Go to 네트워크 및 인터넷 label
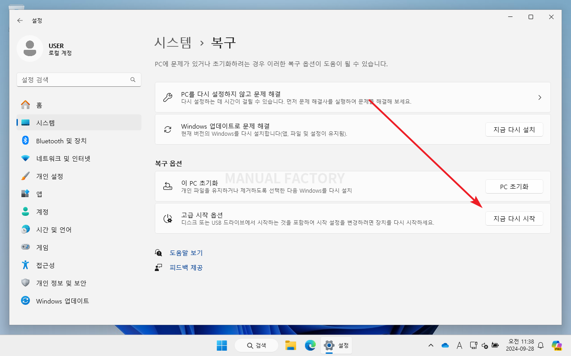 pyautogui.click(x=63, y=158)
